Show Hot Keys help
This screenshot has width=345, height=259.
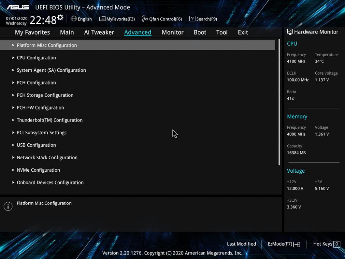coord(326,244)
